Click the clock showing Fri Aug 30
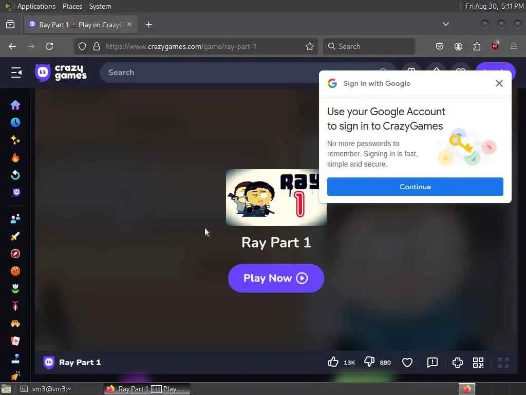 (x=494, y=6)
